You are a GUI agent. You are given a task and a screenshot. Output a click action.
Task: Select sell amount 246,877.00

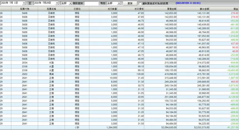(x=203, y=97)
